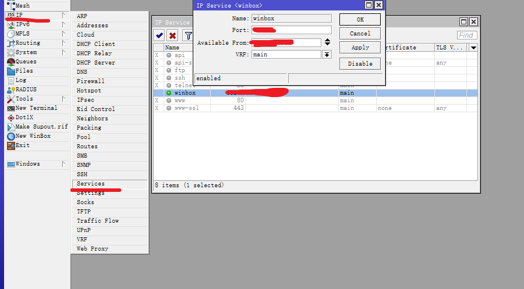Click the RADIUS sidebar icon
This screenshot has width=524, height=289.
point(10,90)
